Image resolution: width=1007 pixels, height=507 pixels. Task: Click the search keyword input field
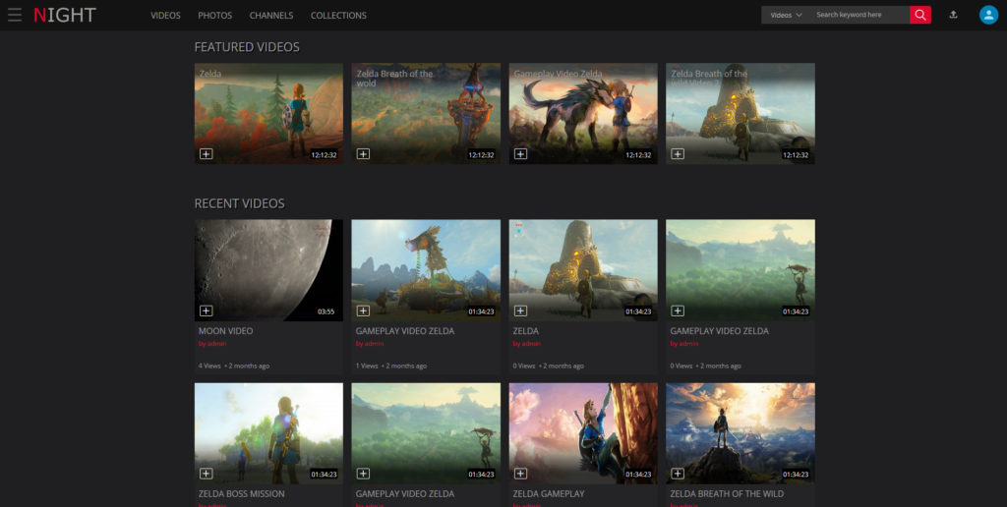(x=859, y=15)
